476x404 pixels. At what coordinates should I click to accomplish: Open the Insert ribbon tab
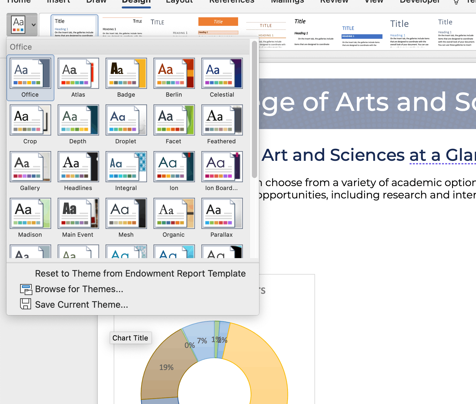click(x=59, y=1)
